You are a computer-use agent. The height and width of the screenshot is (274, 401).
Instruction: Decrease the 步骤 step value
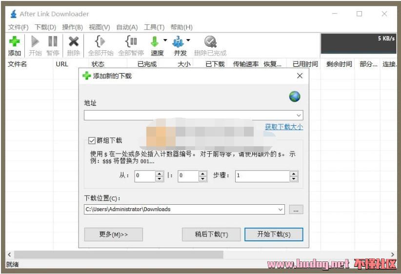(x=294, y=178)
